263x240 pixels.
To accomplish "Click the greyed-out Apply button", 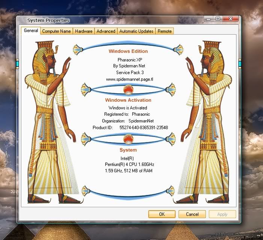I will [x=222, y=214].
